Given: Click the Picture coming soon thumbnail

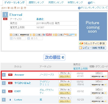Looking at the screenshot, I should (93, 26).
